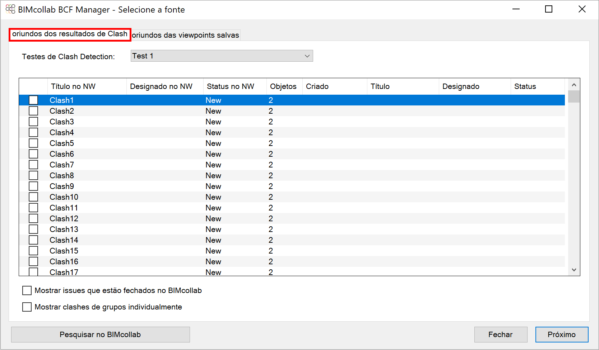
Task: Minimize the BCF Manager window
Action: (x=516, y=9)
